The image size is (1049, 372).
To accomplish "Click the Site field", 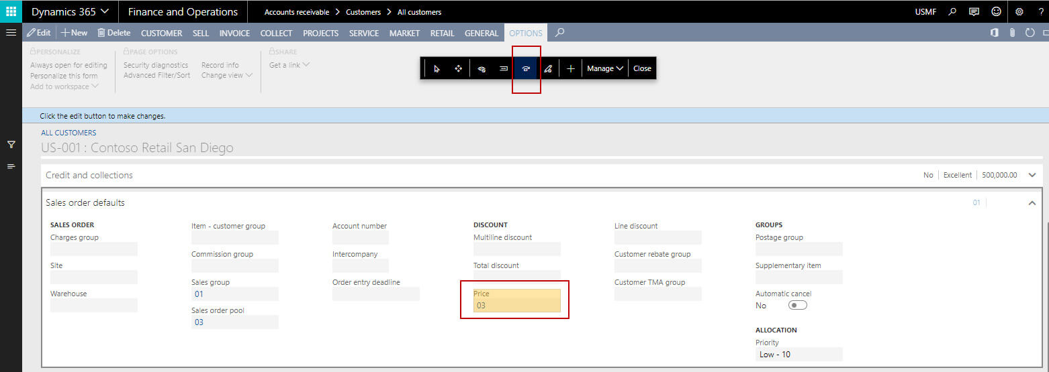I will tap(94, 277).
